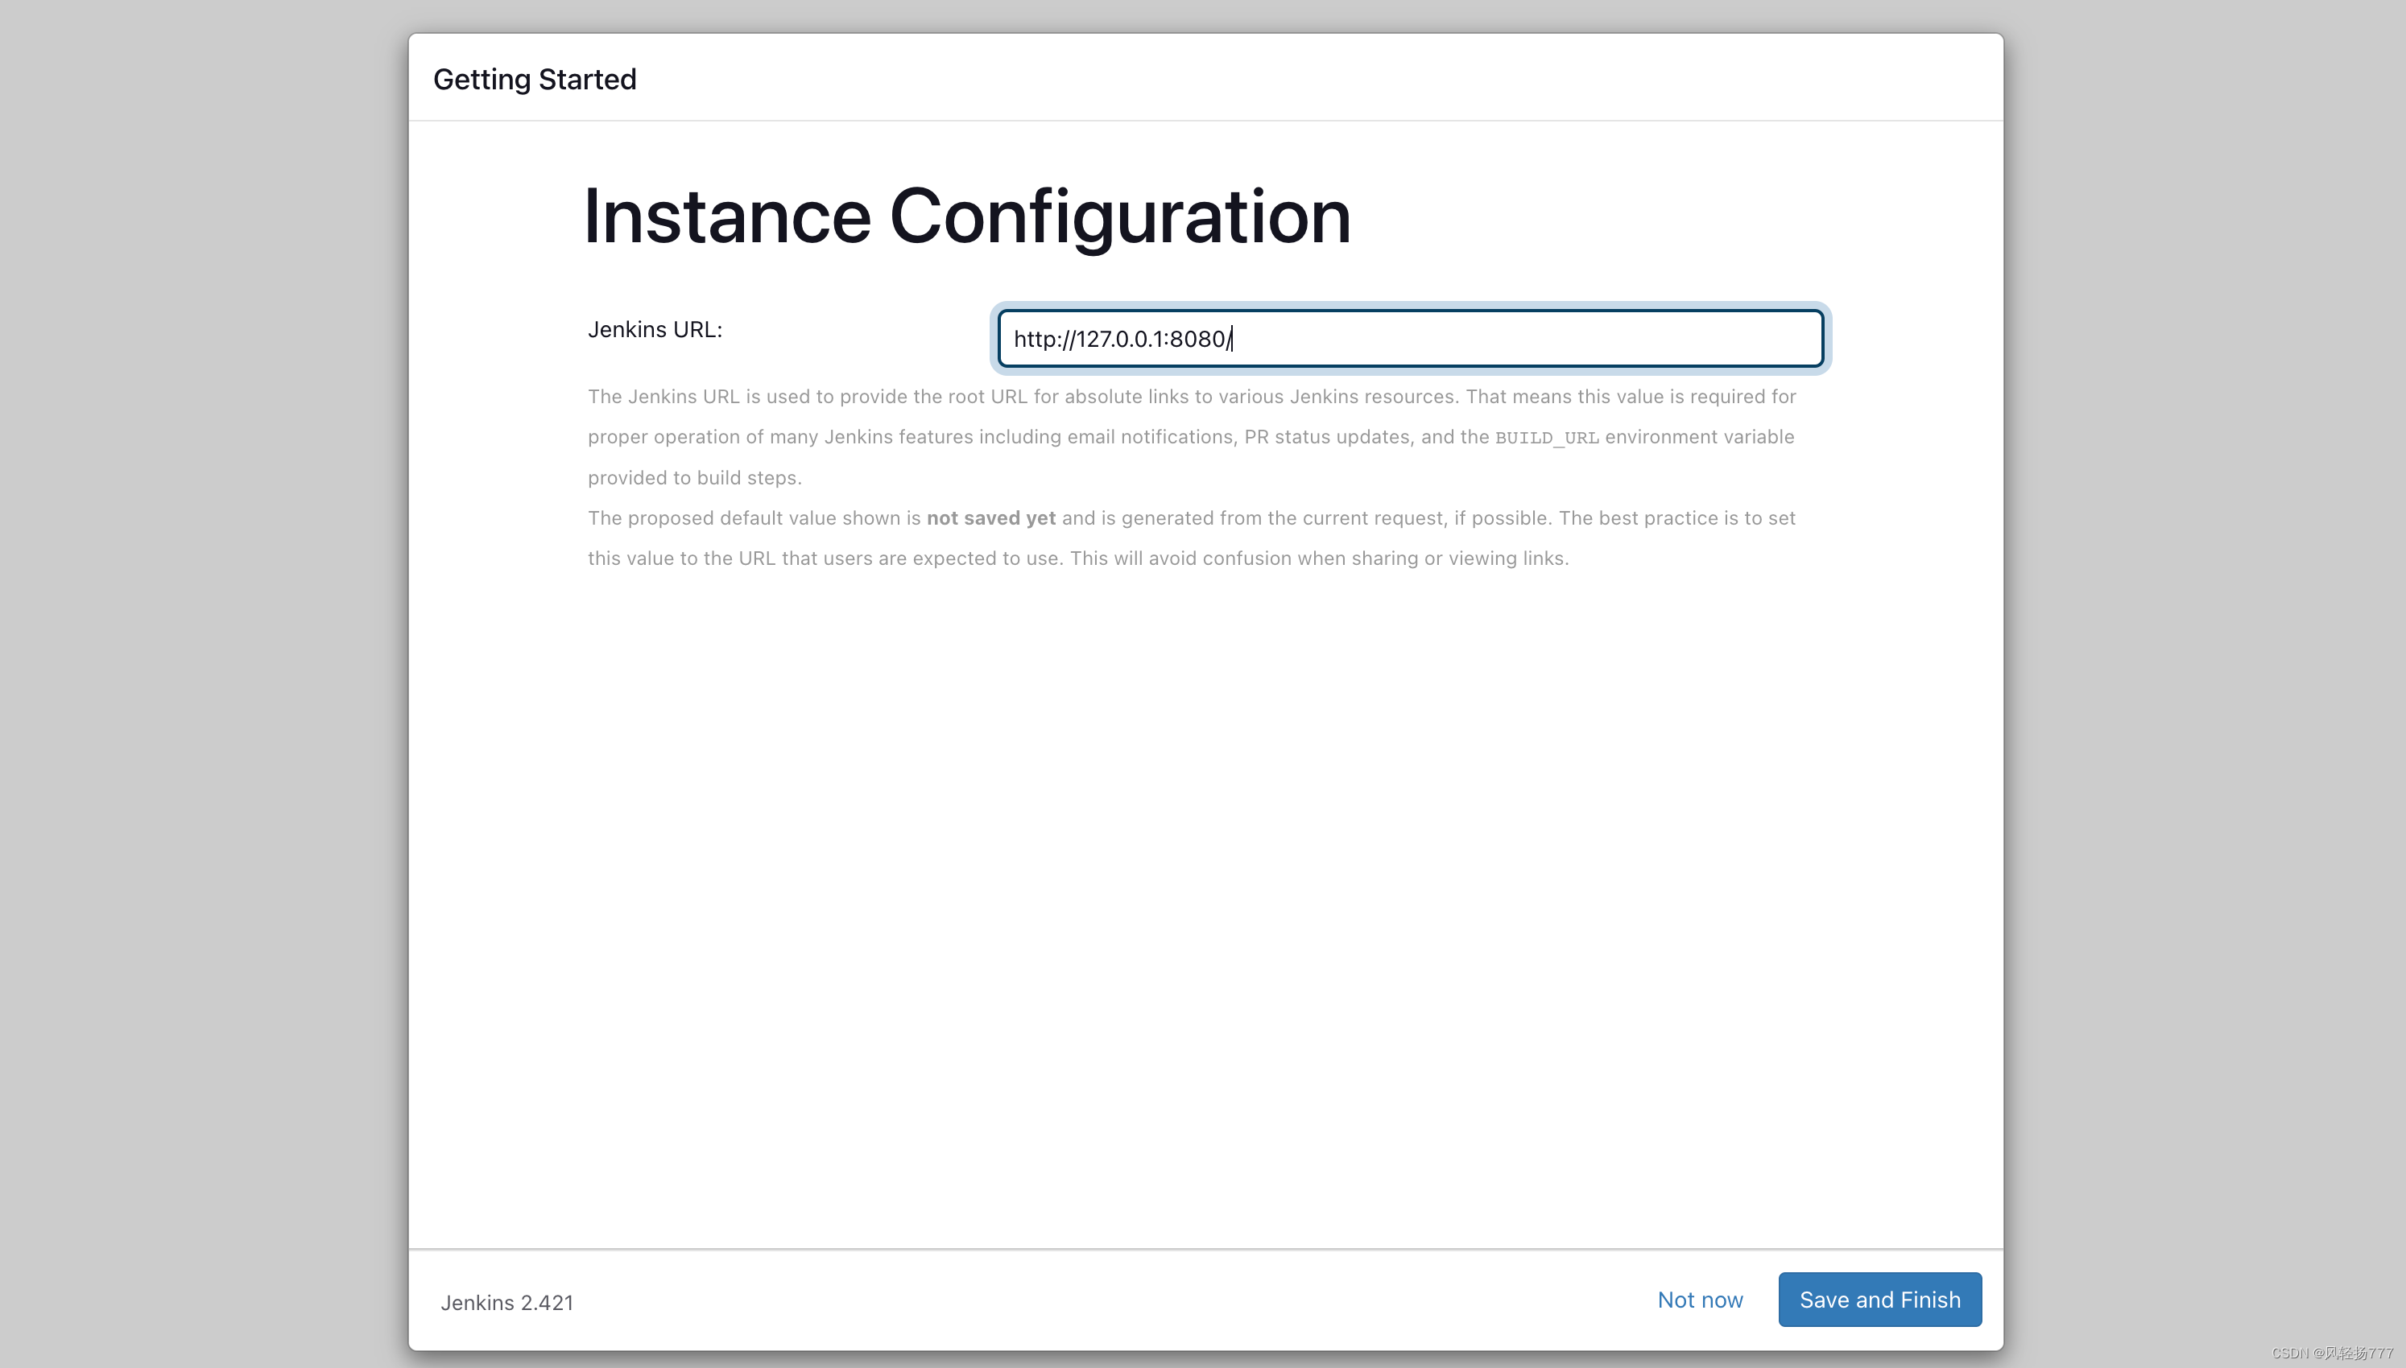Click the Instance Configuration heading
Image resolution: width=2406 pixels, height=1368 pixels.
coord(967,216)
